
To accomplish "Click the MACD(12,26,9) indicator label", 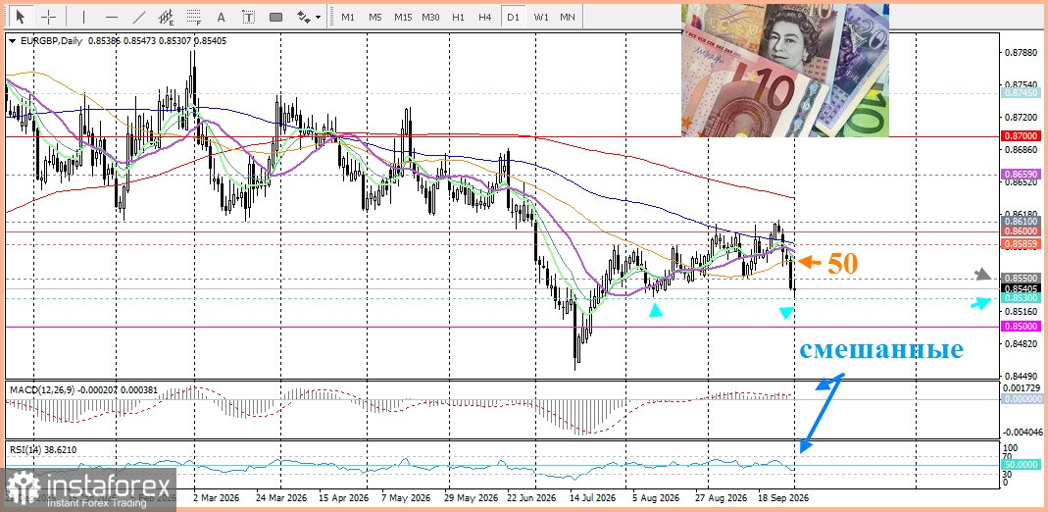I will (41, 388).
